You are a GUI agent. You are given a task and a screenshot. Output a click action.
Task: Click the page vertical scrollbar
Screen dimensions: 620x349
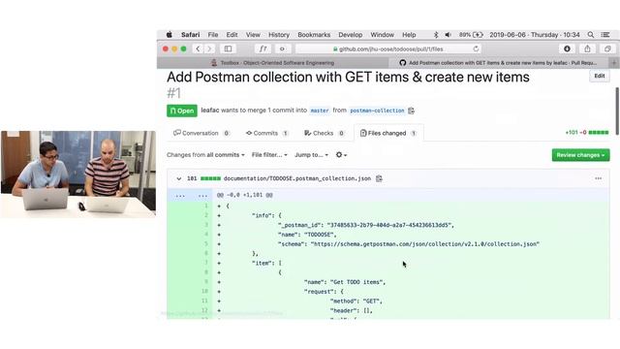coord(617,111)
